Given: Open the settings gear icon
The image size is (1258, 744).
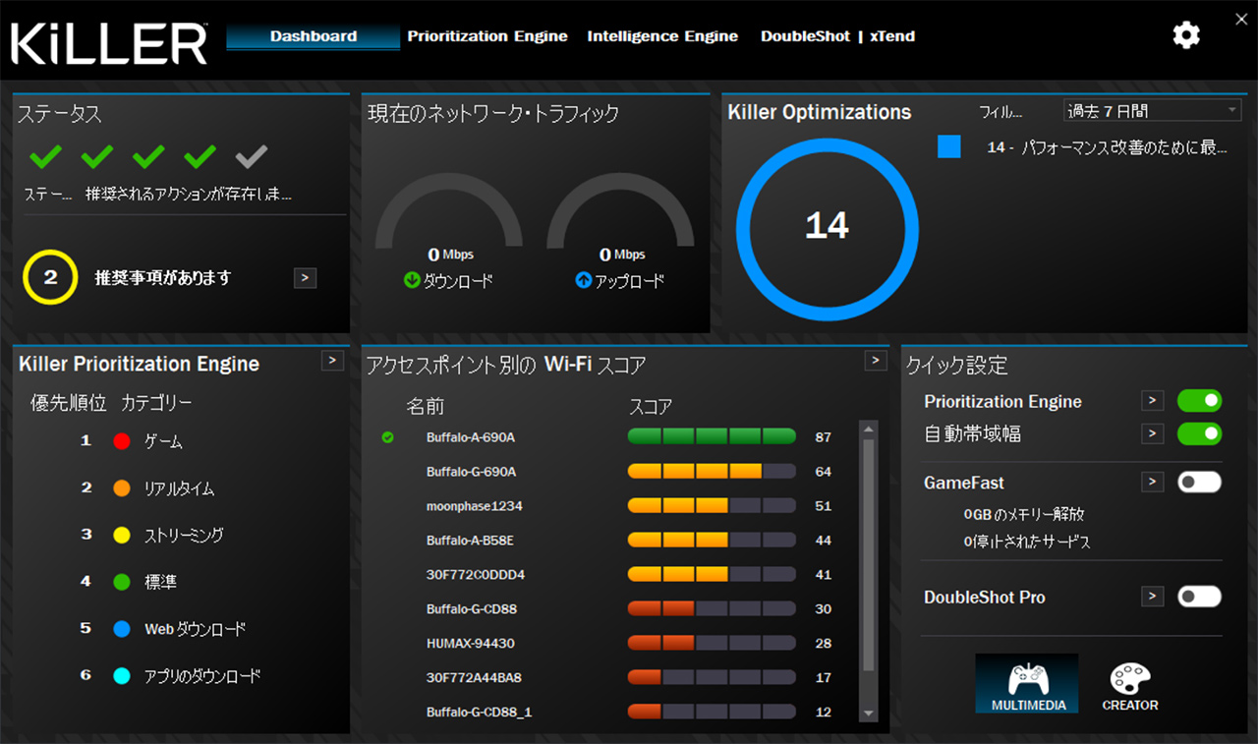Looking at the screenshot, I should tap(1186, 35).
